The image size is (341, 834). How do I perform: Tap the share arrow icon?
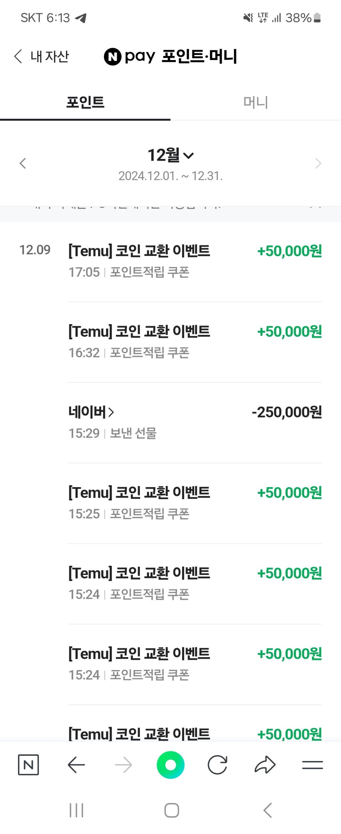265,765
